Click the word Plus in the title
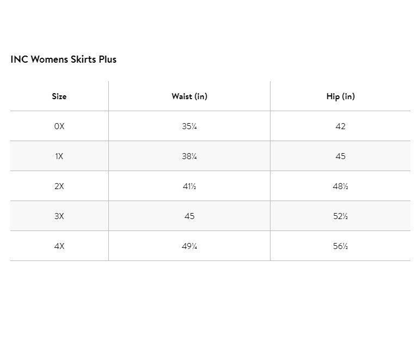 point(107,59)
